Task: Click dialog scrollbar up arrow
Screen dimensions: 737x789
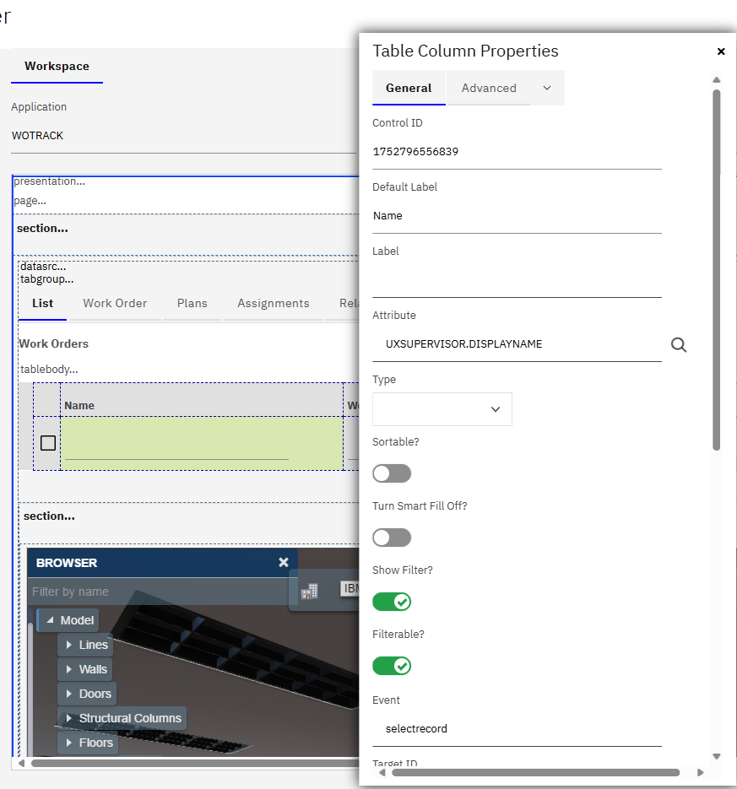Action: pyautogui.click(x=717, y=80)
